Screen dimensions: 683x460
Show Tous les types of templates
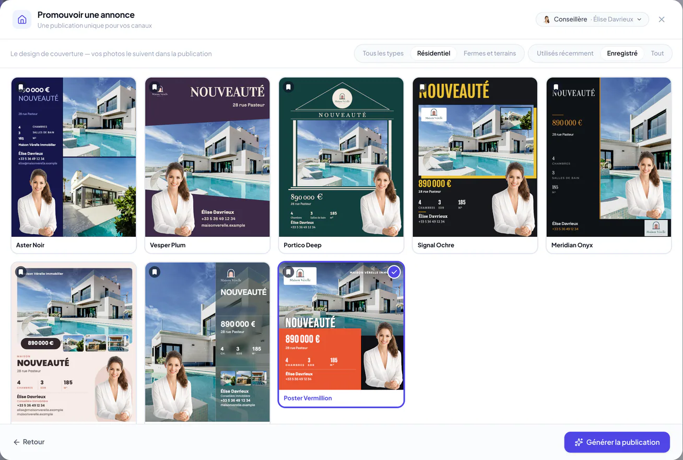383,53
